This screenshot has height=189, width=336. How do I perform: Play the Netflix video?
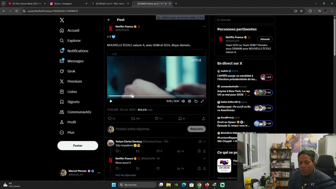coord(111,101)
